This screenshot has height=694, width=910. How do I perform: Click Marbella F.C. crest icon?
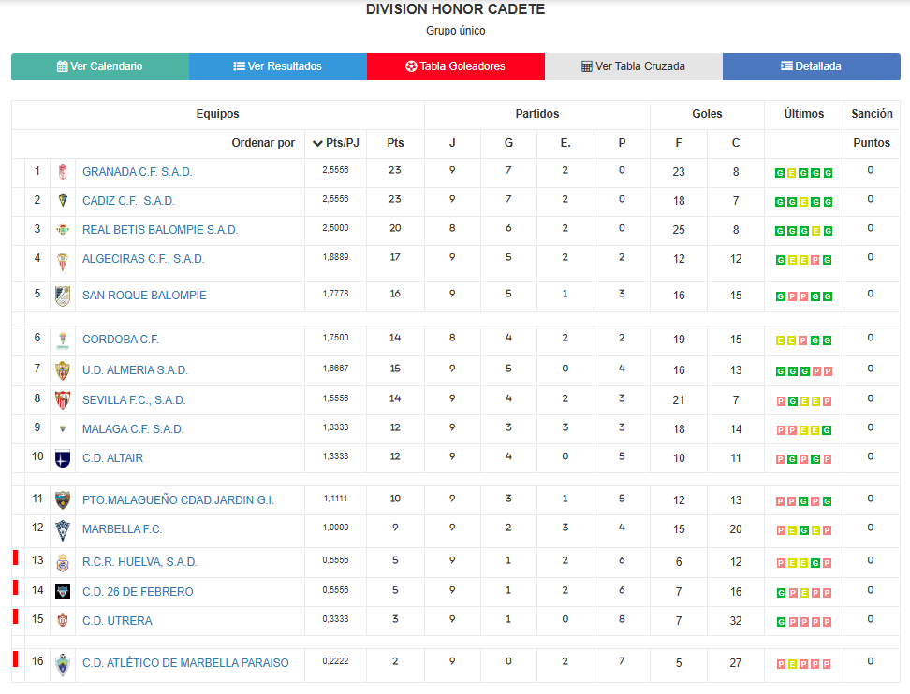pyautogui.click(x=63, y=530)
